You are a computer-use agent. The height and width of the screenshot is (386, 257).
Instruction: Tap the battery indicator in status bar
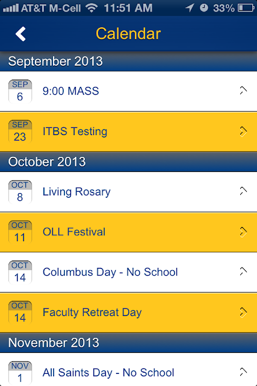[x=246, y=8]
